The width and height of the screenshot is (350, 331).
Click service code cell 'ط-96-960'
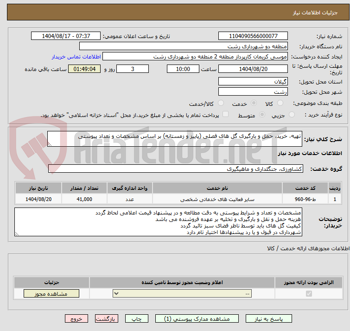[x=305, y=199]
